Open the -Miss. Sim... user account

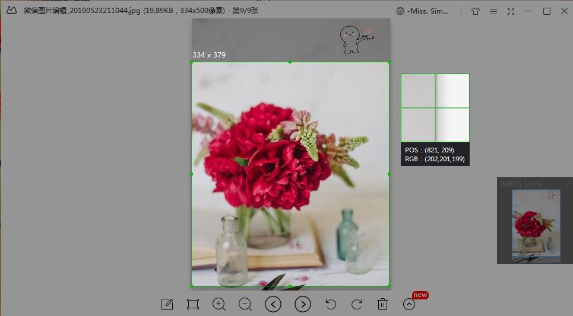[422, 11]
